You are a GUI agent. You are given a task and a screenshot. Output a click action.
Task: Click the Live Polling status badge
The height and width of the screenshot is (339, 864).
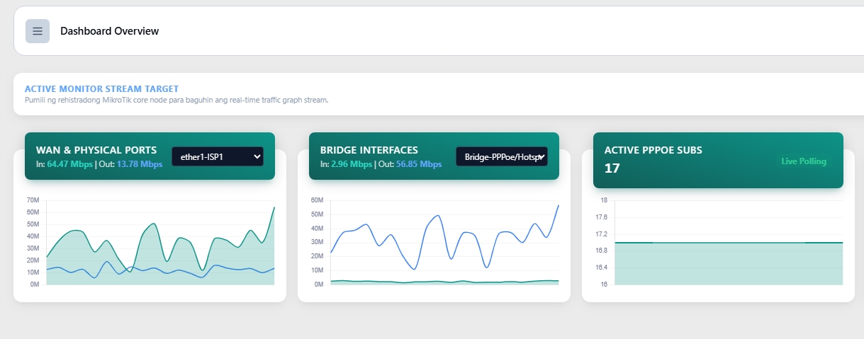click(804, 161)
